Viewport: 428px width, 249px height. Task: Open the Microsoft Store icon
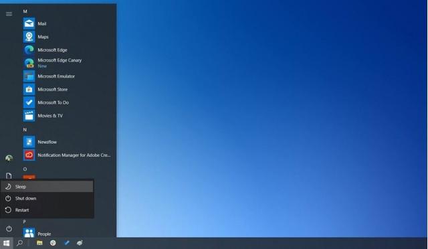(29, 89)
